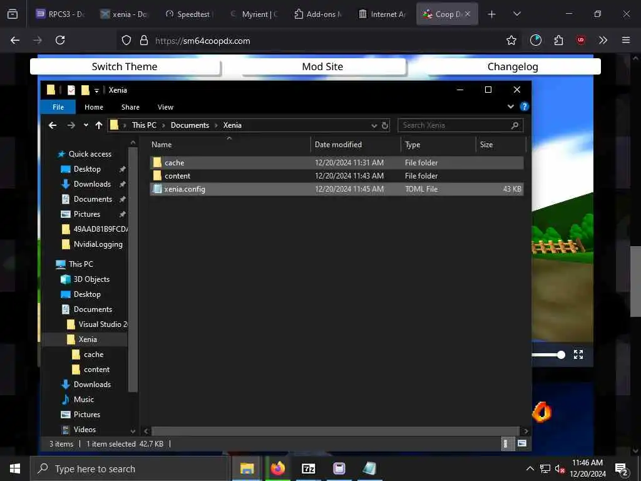
Task: Reload the browser page
Action: pyautogui.click(x=60, y=40)
